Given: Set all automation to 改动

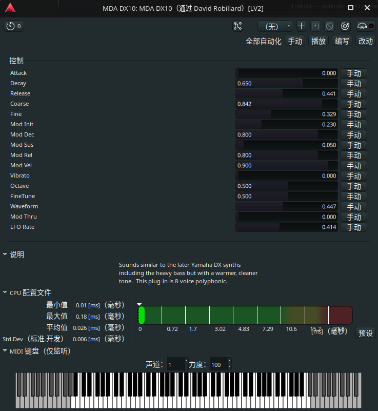Looking at the screenshot, I should click(x=365, y=41).
